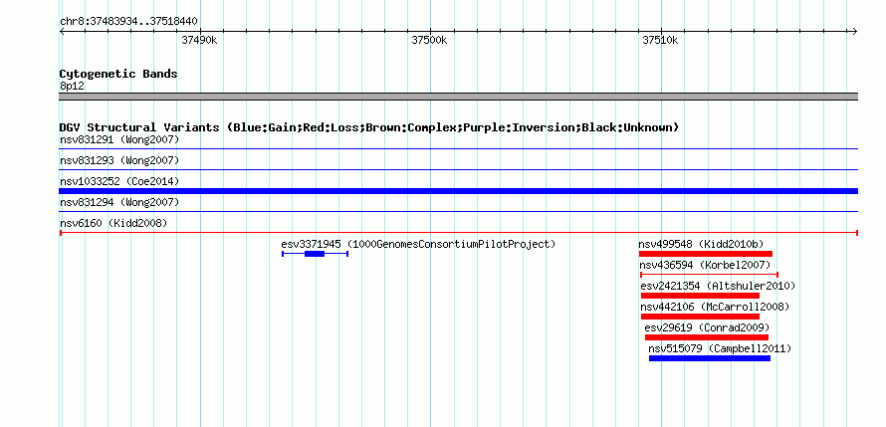Click the Cytogenetic Bands track title
This screenshot has height=427, width=886.
[x=118, y=74]
